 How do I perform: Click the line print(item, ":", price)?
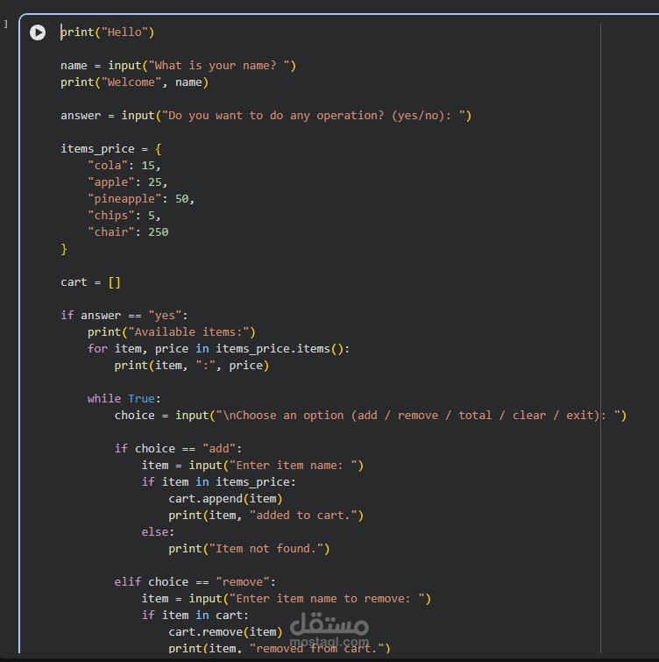coord(192,366)
